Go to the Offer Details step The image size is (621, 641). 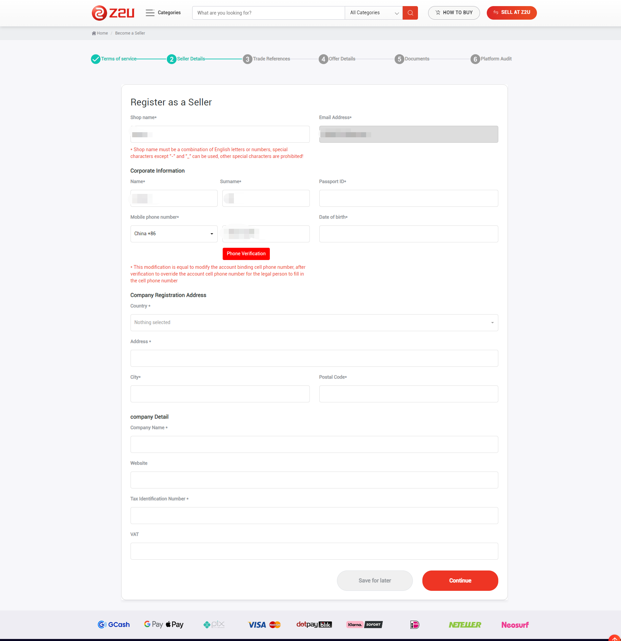342,59
